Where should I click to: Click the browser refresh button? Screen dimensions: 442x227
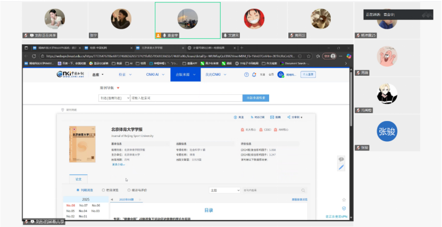click(34, 56)
